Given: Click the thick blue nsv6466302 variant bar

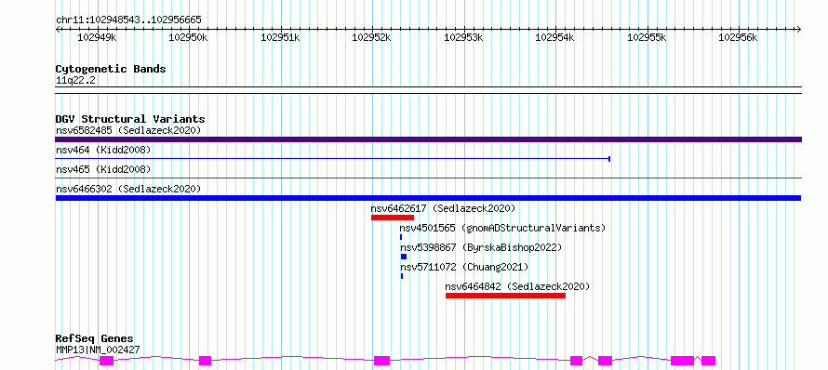Looking at the screenshot, I should tap(428, 198).
